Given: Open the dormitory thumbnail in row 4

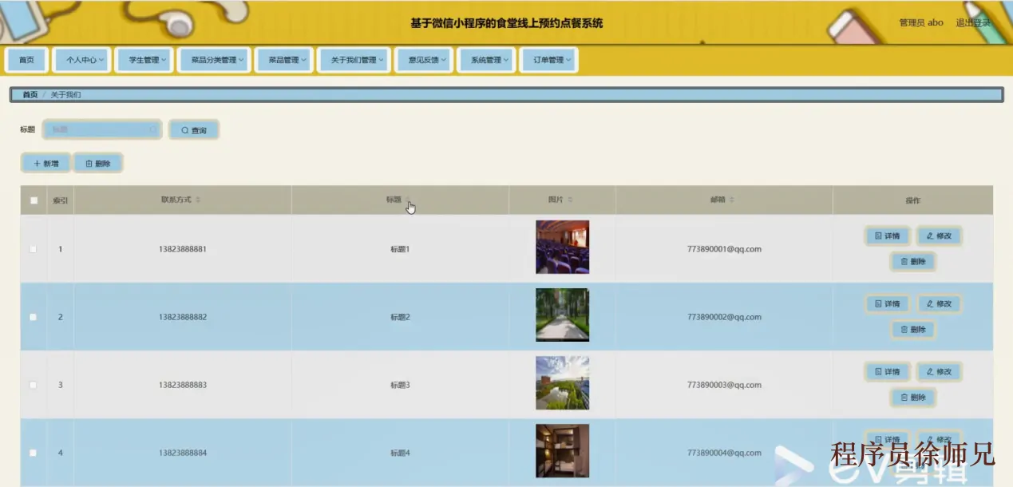Looking at the screenshot, I should point(562,450).
